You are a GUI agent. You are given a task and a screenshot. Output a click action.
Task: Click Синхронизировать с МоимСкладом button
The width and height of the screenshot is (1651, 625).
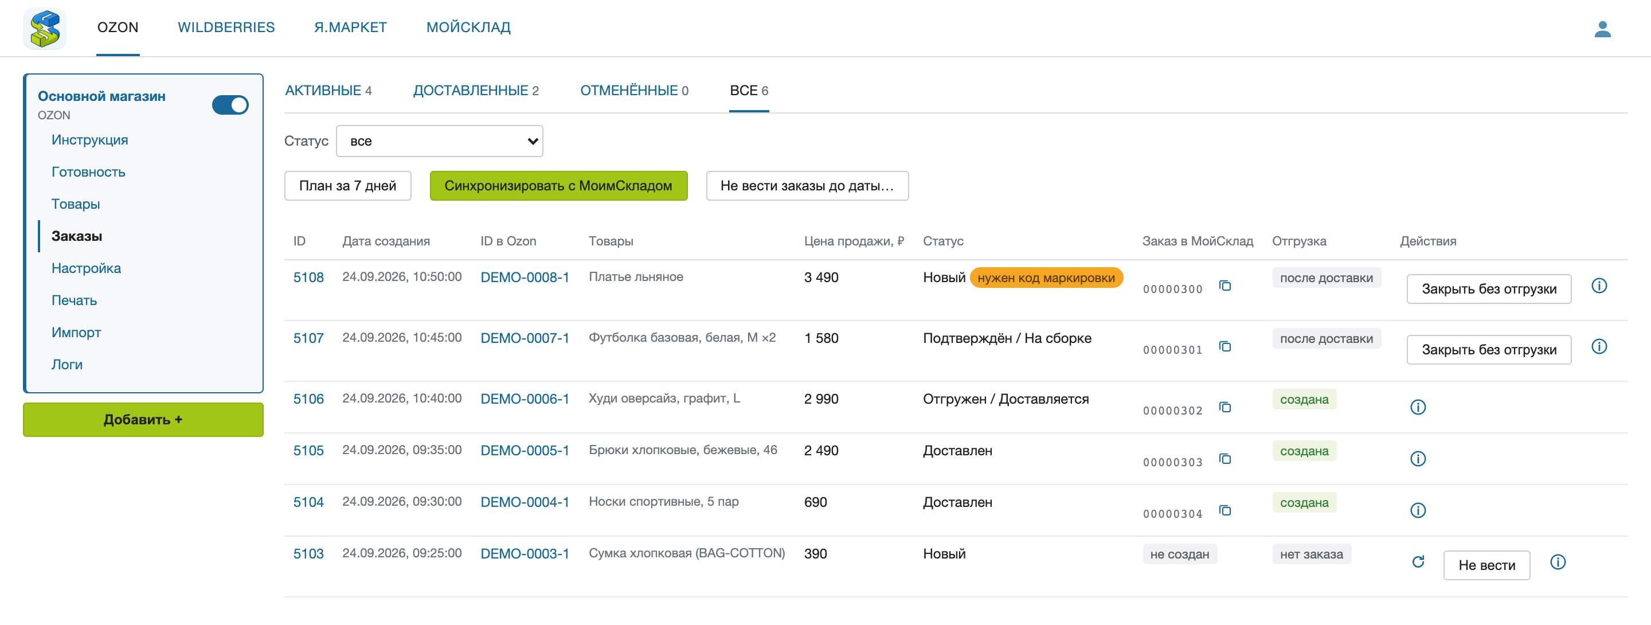click(558, 186)
